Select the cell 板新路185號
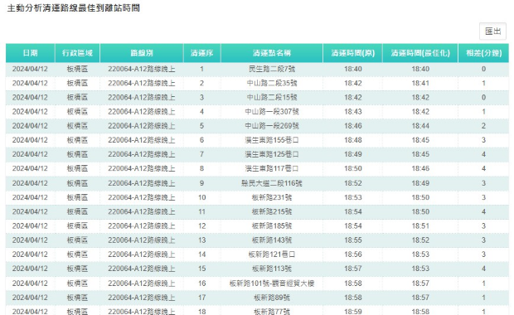This screenshot has height=315, width=514. tap(272, 225)
